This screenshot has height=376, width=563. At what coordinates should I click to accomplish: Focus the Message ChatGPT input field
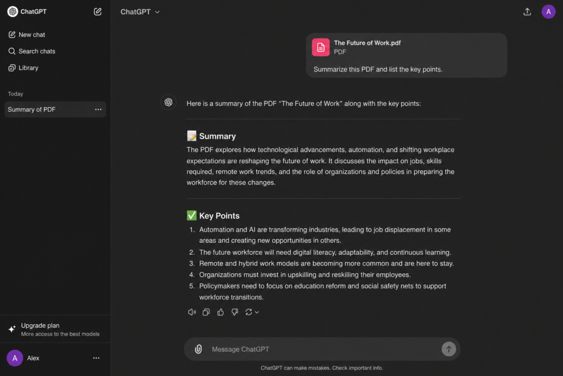[322, 349]
